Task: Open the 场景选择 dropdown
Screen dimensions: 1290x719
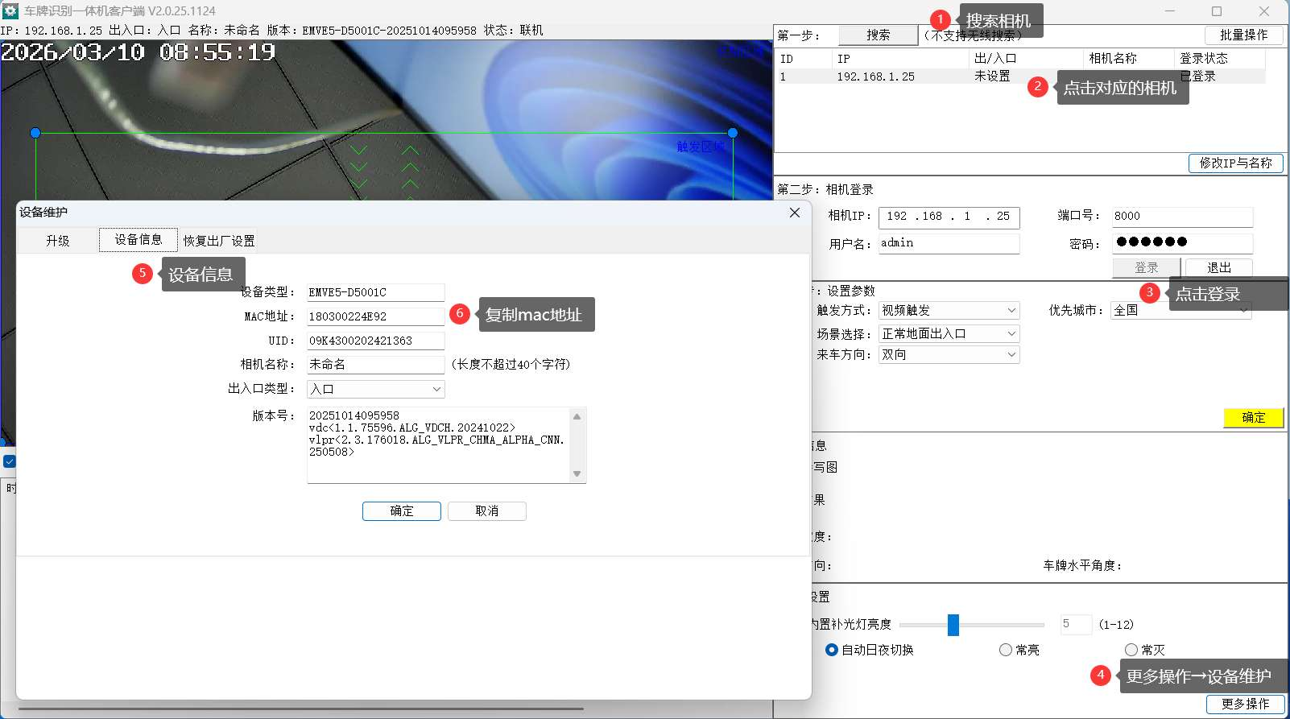Action: point(949,333)
